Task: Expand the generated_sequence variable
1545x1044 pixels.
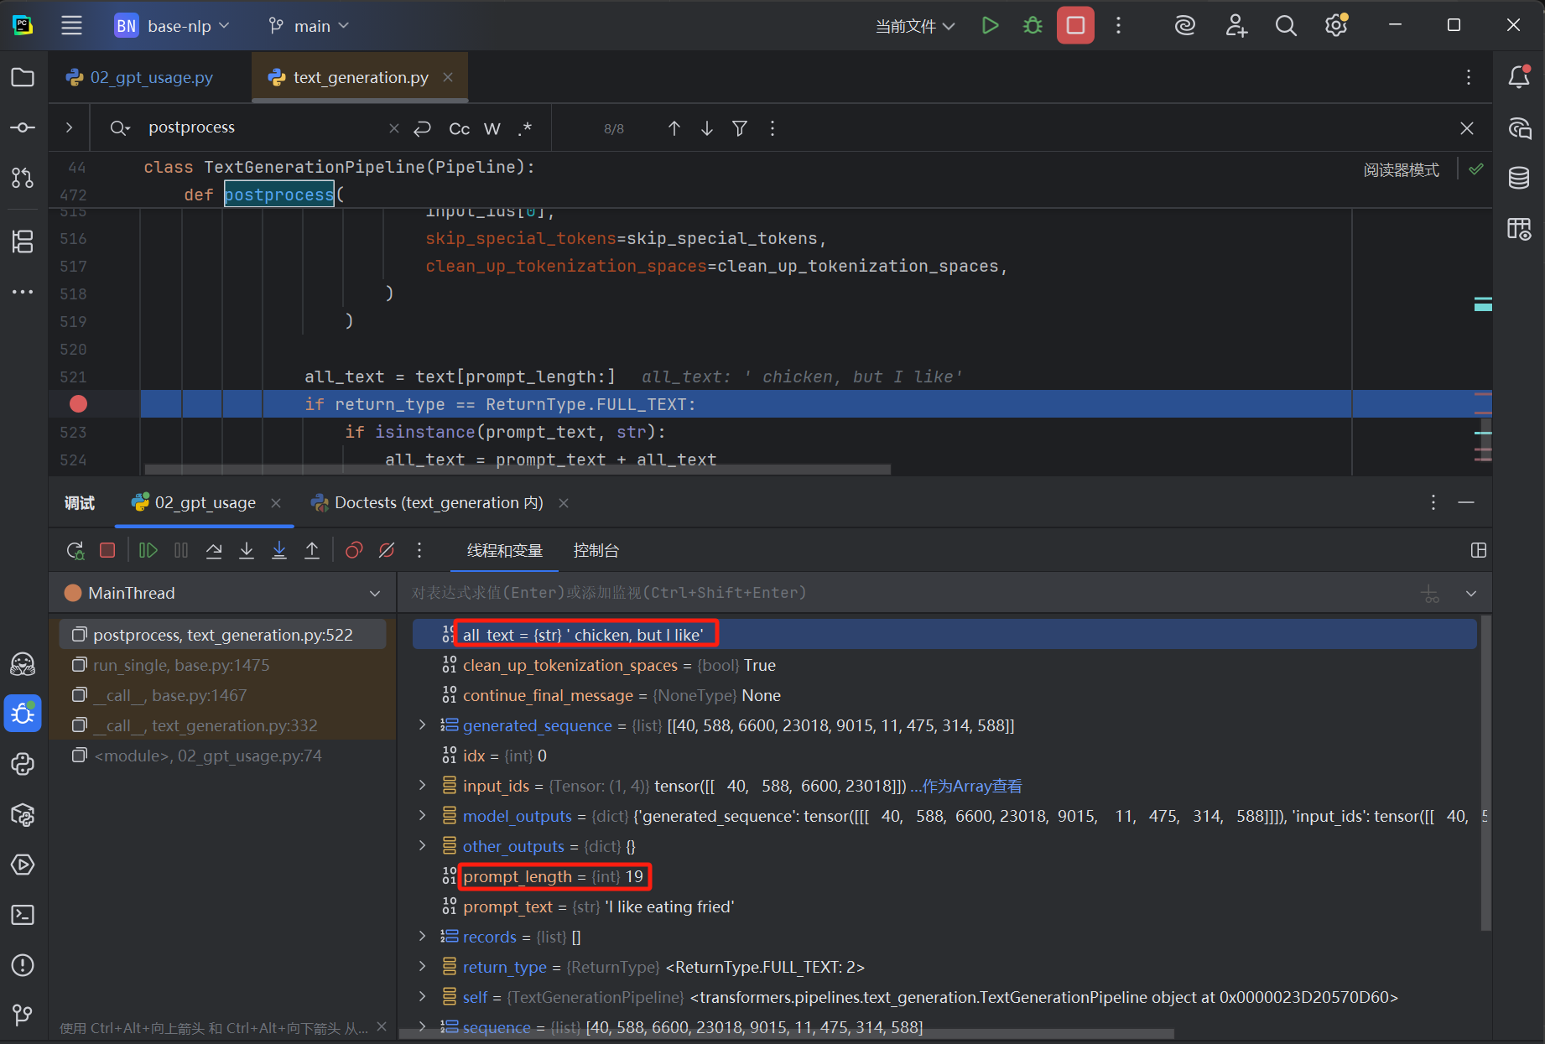Action: 423,725
